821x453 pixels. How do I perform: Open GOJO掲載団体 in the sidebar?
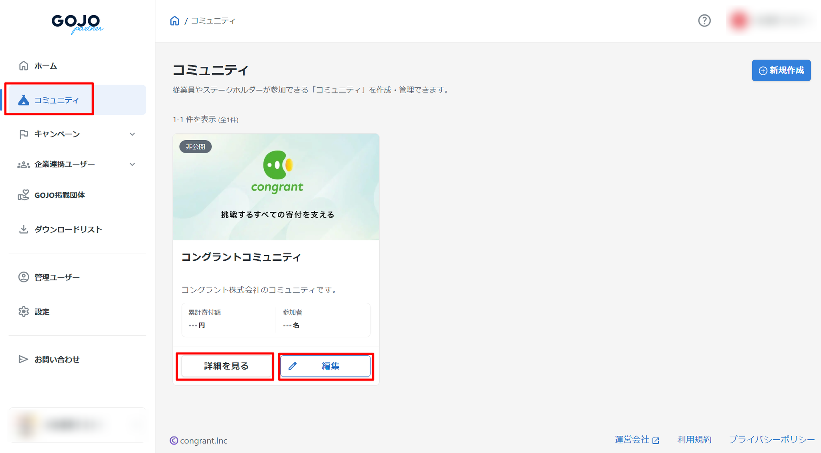click(x=59, y=195)
